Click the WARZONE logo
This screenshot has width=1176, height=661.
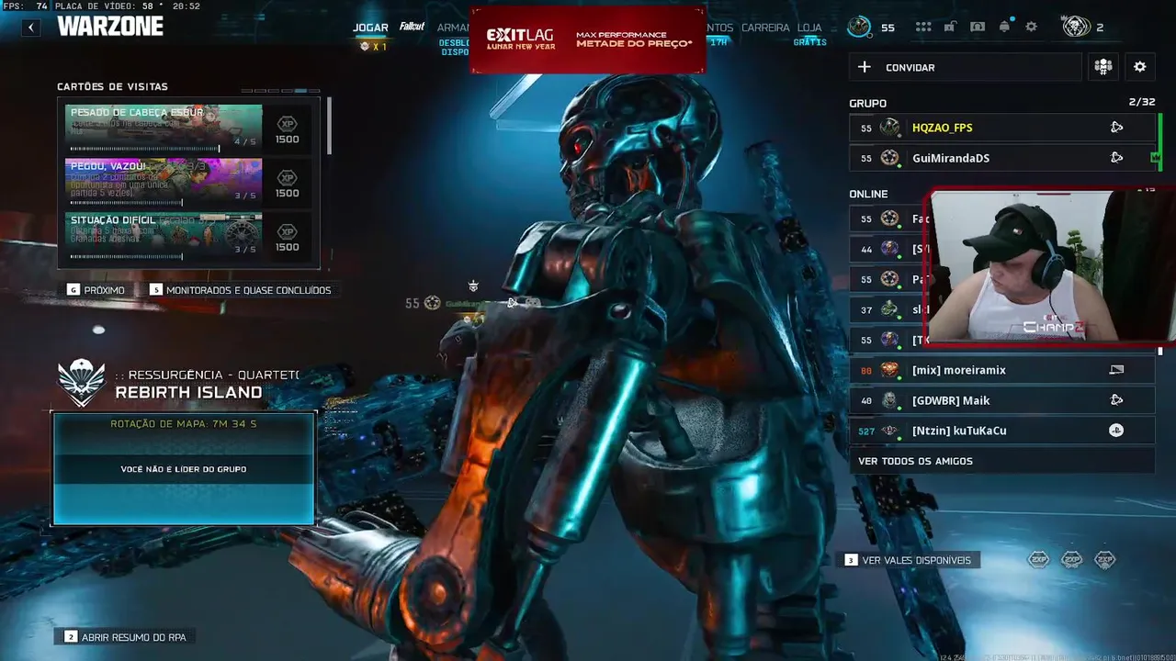pyautogui.click(x=110, y=26)
